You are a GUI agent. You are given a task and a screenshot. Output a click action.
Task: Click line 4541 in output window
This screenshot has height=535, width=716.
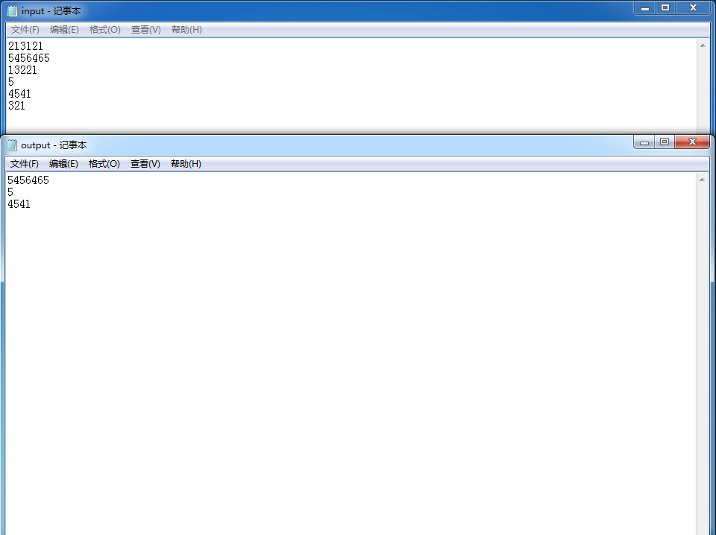(x=19, y=204)
